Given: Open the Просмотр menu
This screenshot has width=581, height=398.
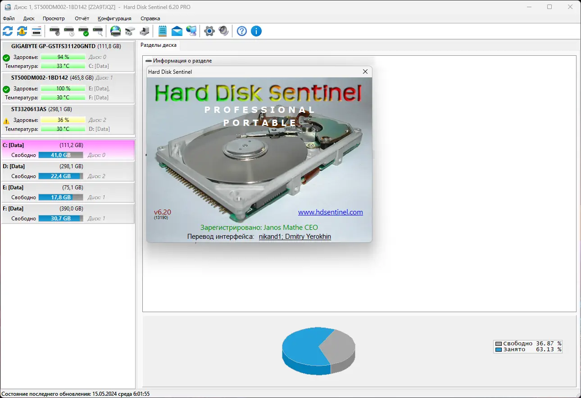Looking at the screenshot, I should [x=54, y=18].
